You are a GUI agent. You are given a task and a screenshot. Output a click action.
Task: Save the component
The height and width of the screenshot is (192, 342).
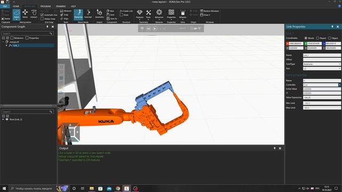(x=111, y=15)
